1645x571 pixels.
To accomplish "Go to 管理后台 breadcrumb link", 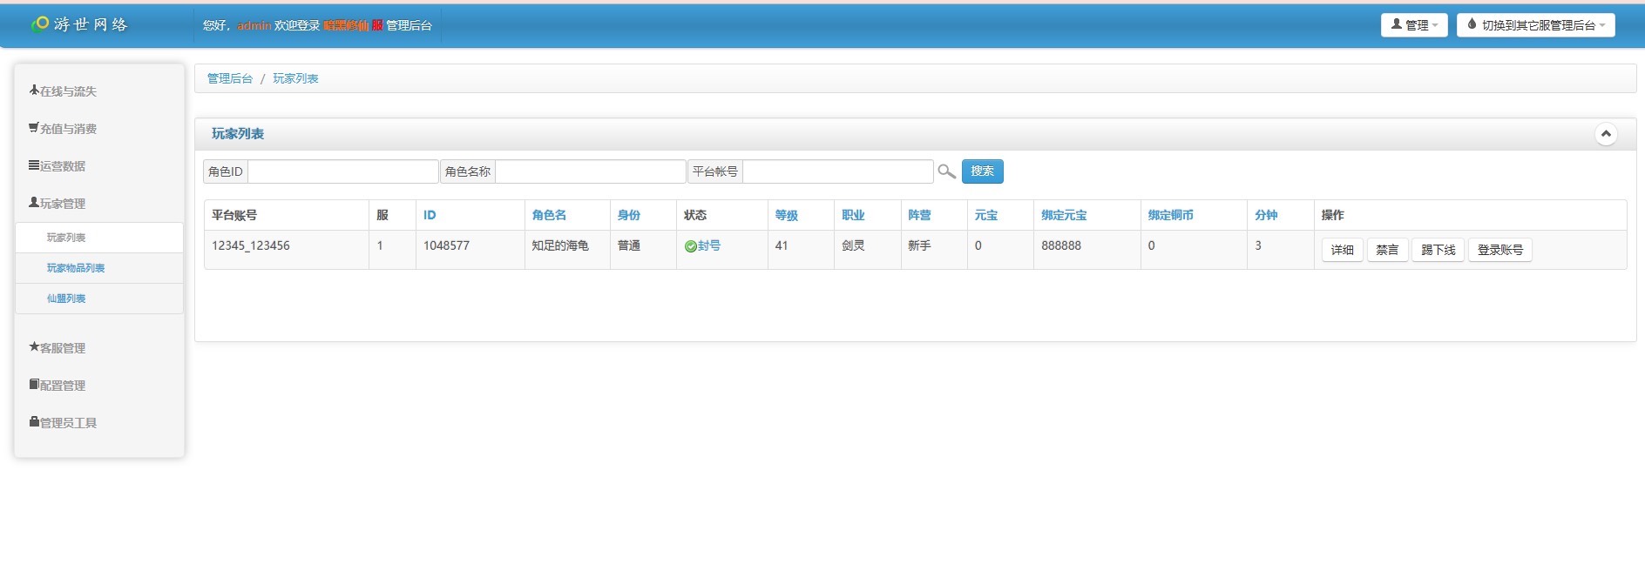I will (229, 78).
